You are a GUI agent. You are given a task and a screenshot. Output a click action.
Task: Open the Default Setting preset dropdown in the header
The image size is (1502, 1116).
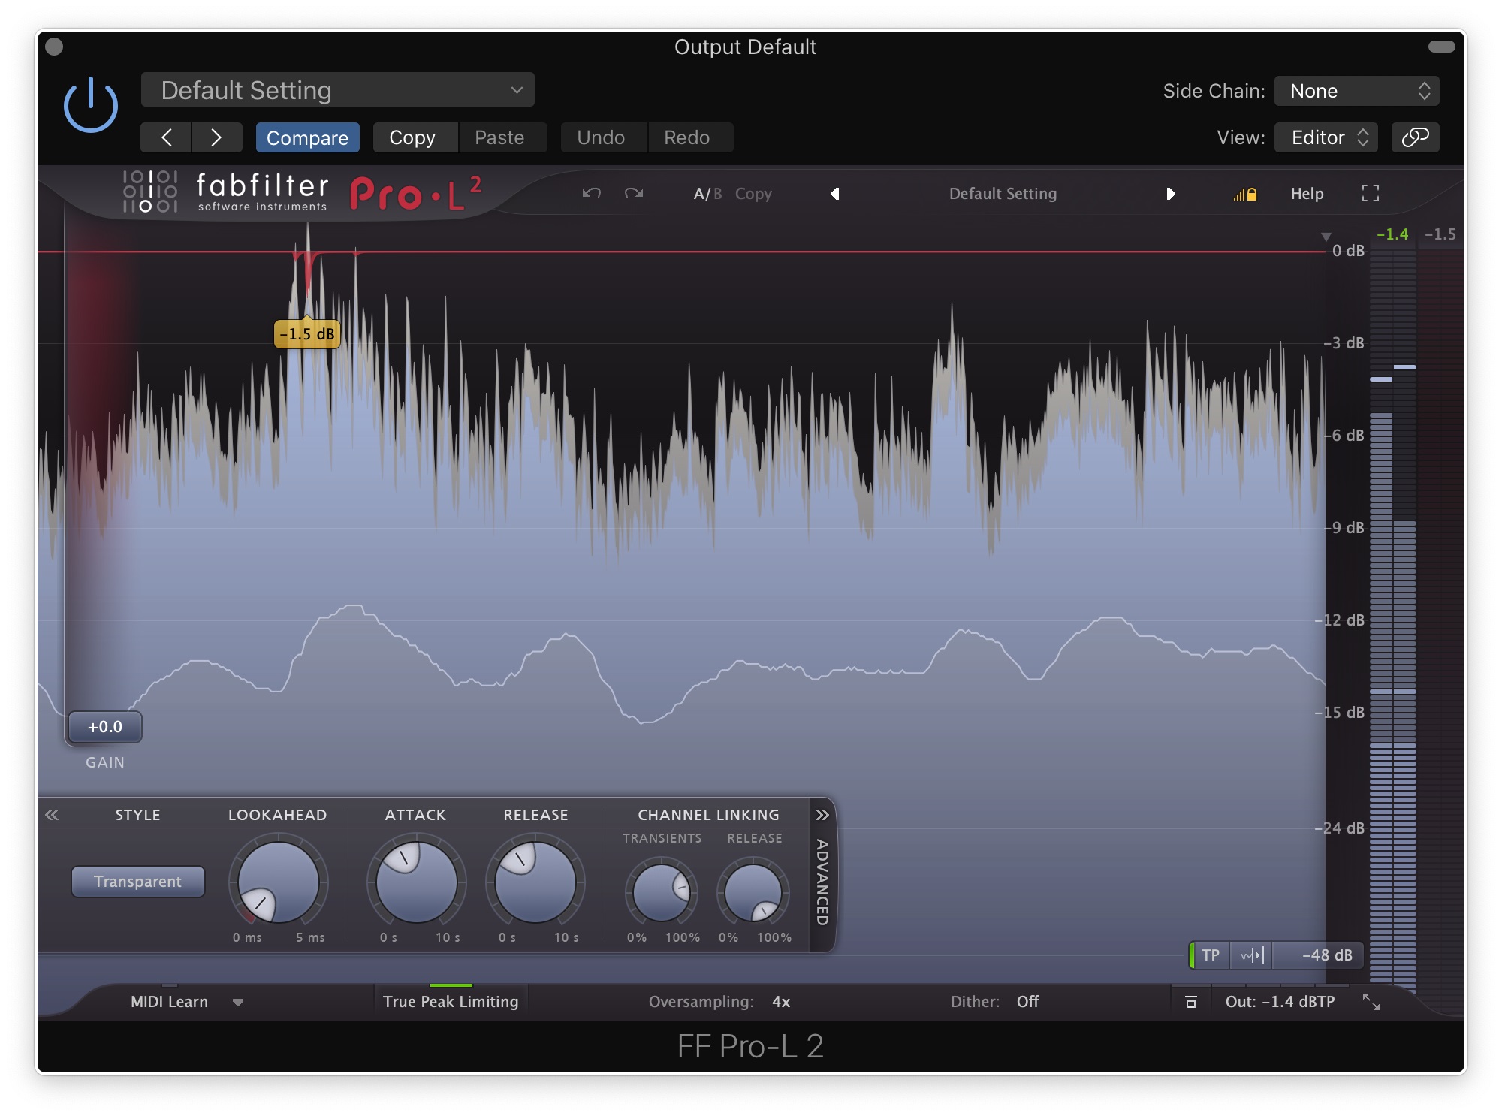click(338, 90)
